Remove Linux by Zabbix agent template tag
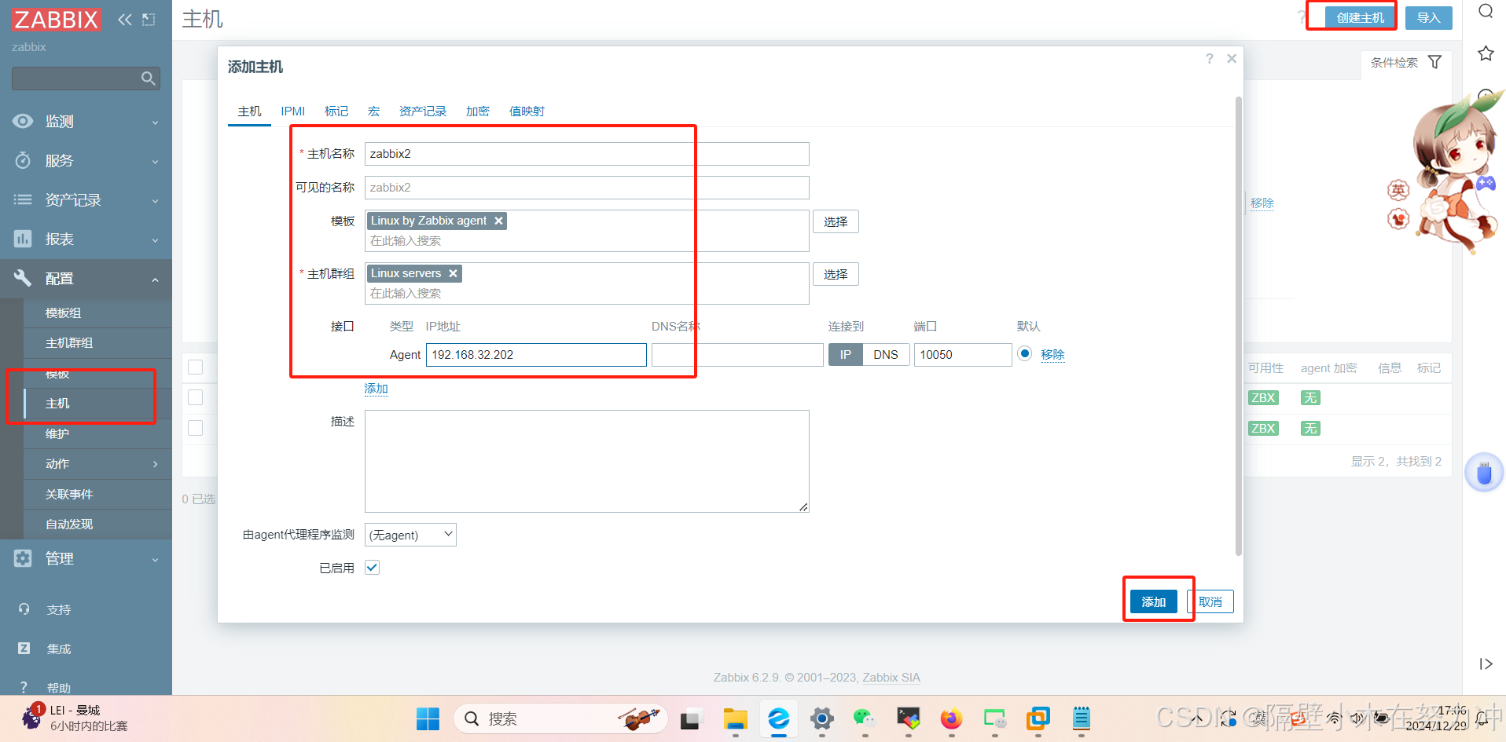Screen dimensions: 1506x742 (498, 221)
